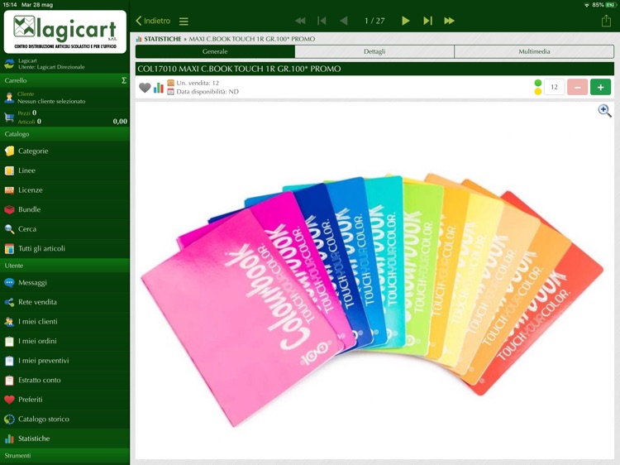Open Tutti gli articoli
Viewport: 620px width, 465px height.
click(64, 248)
